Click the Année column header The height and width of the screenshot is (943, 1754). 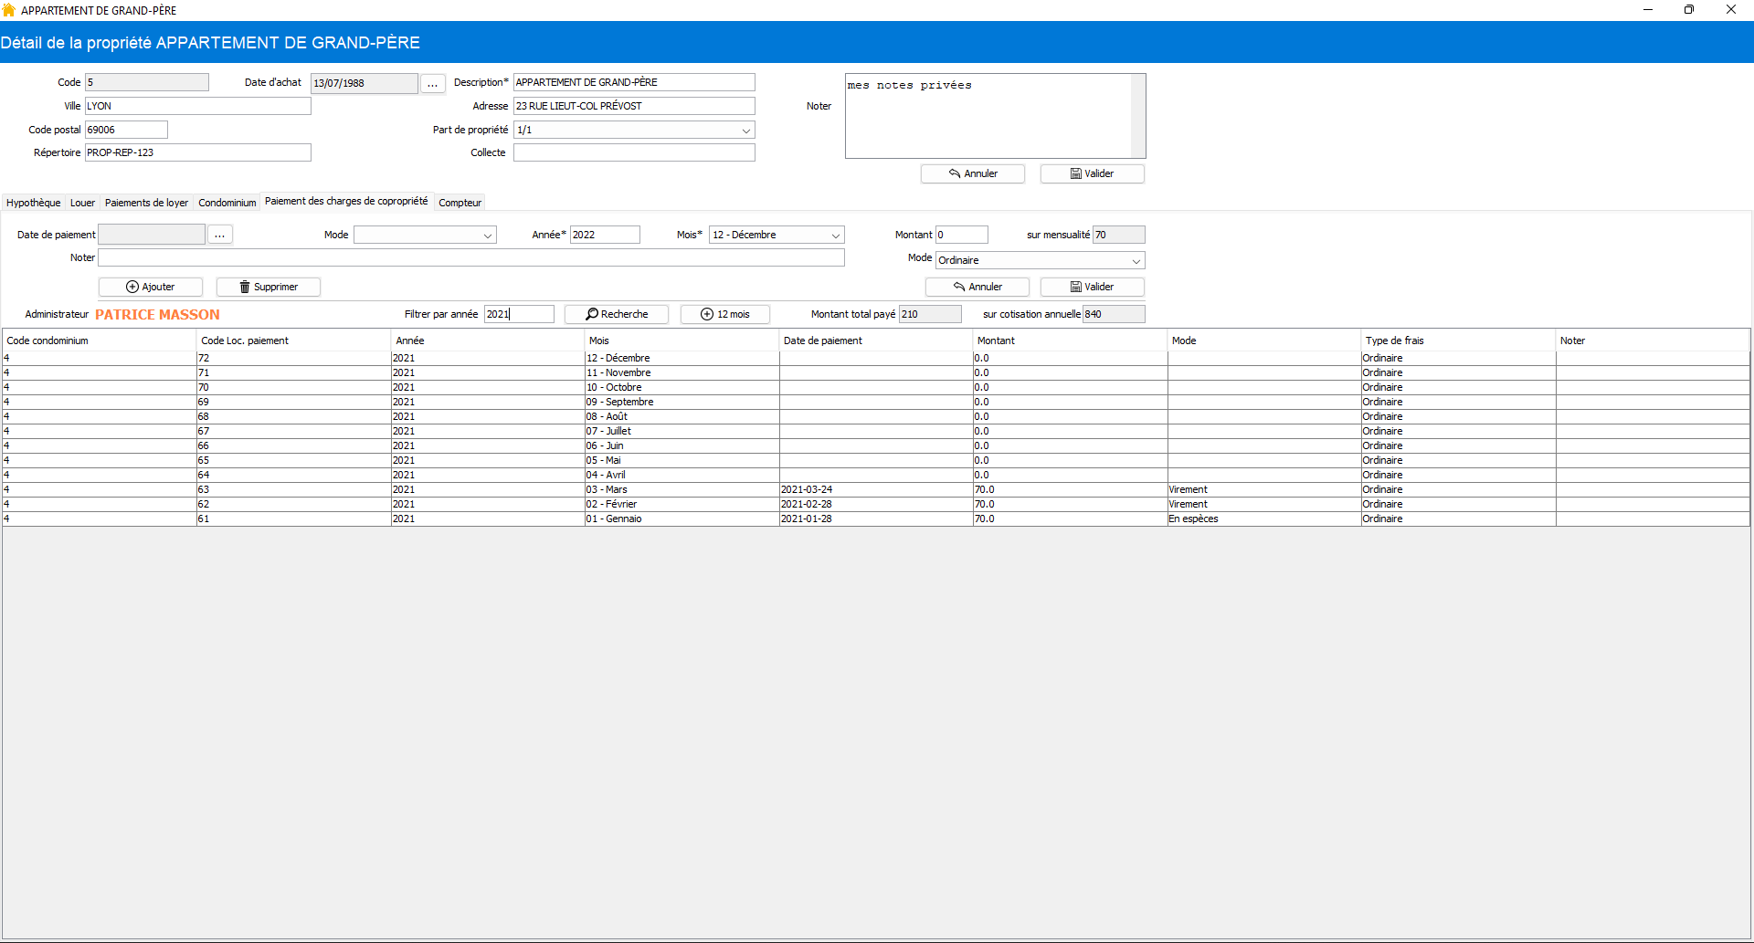tap(488, 341)
